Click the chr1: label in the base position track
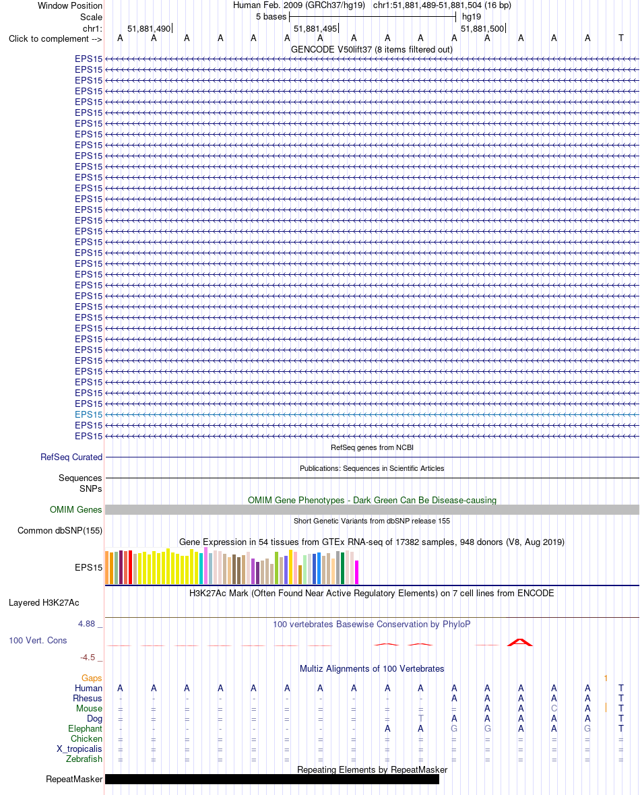The height and width of the screenshot is (795, 640). [x=92, y=28]
